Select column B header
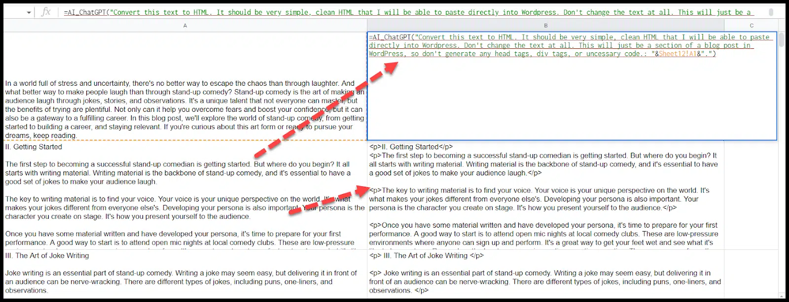Image resolution: width=789 pixels, height=302 pixels. click(546, 25)
